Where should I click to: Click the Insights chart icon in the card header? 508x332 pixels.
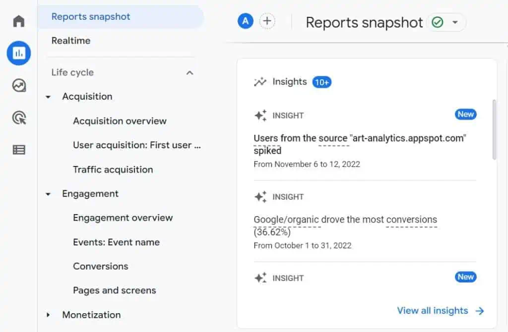[260, 82]
